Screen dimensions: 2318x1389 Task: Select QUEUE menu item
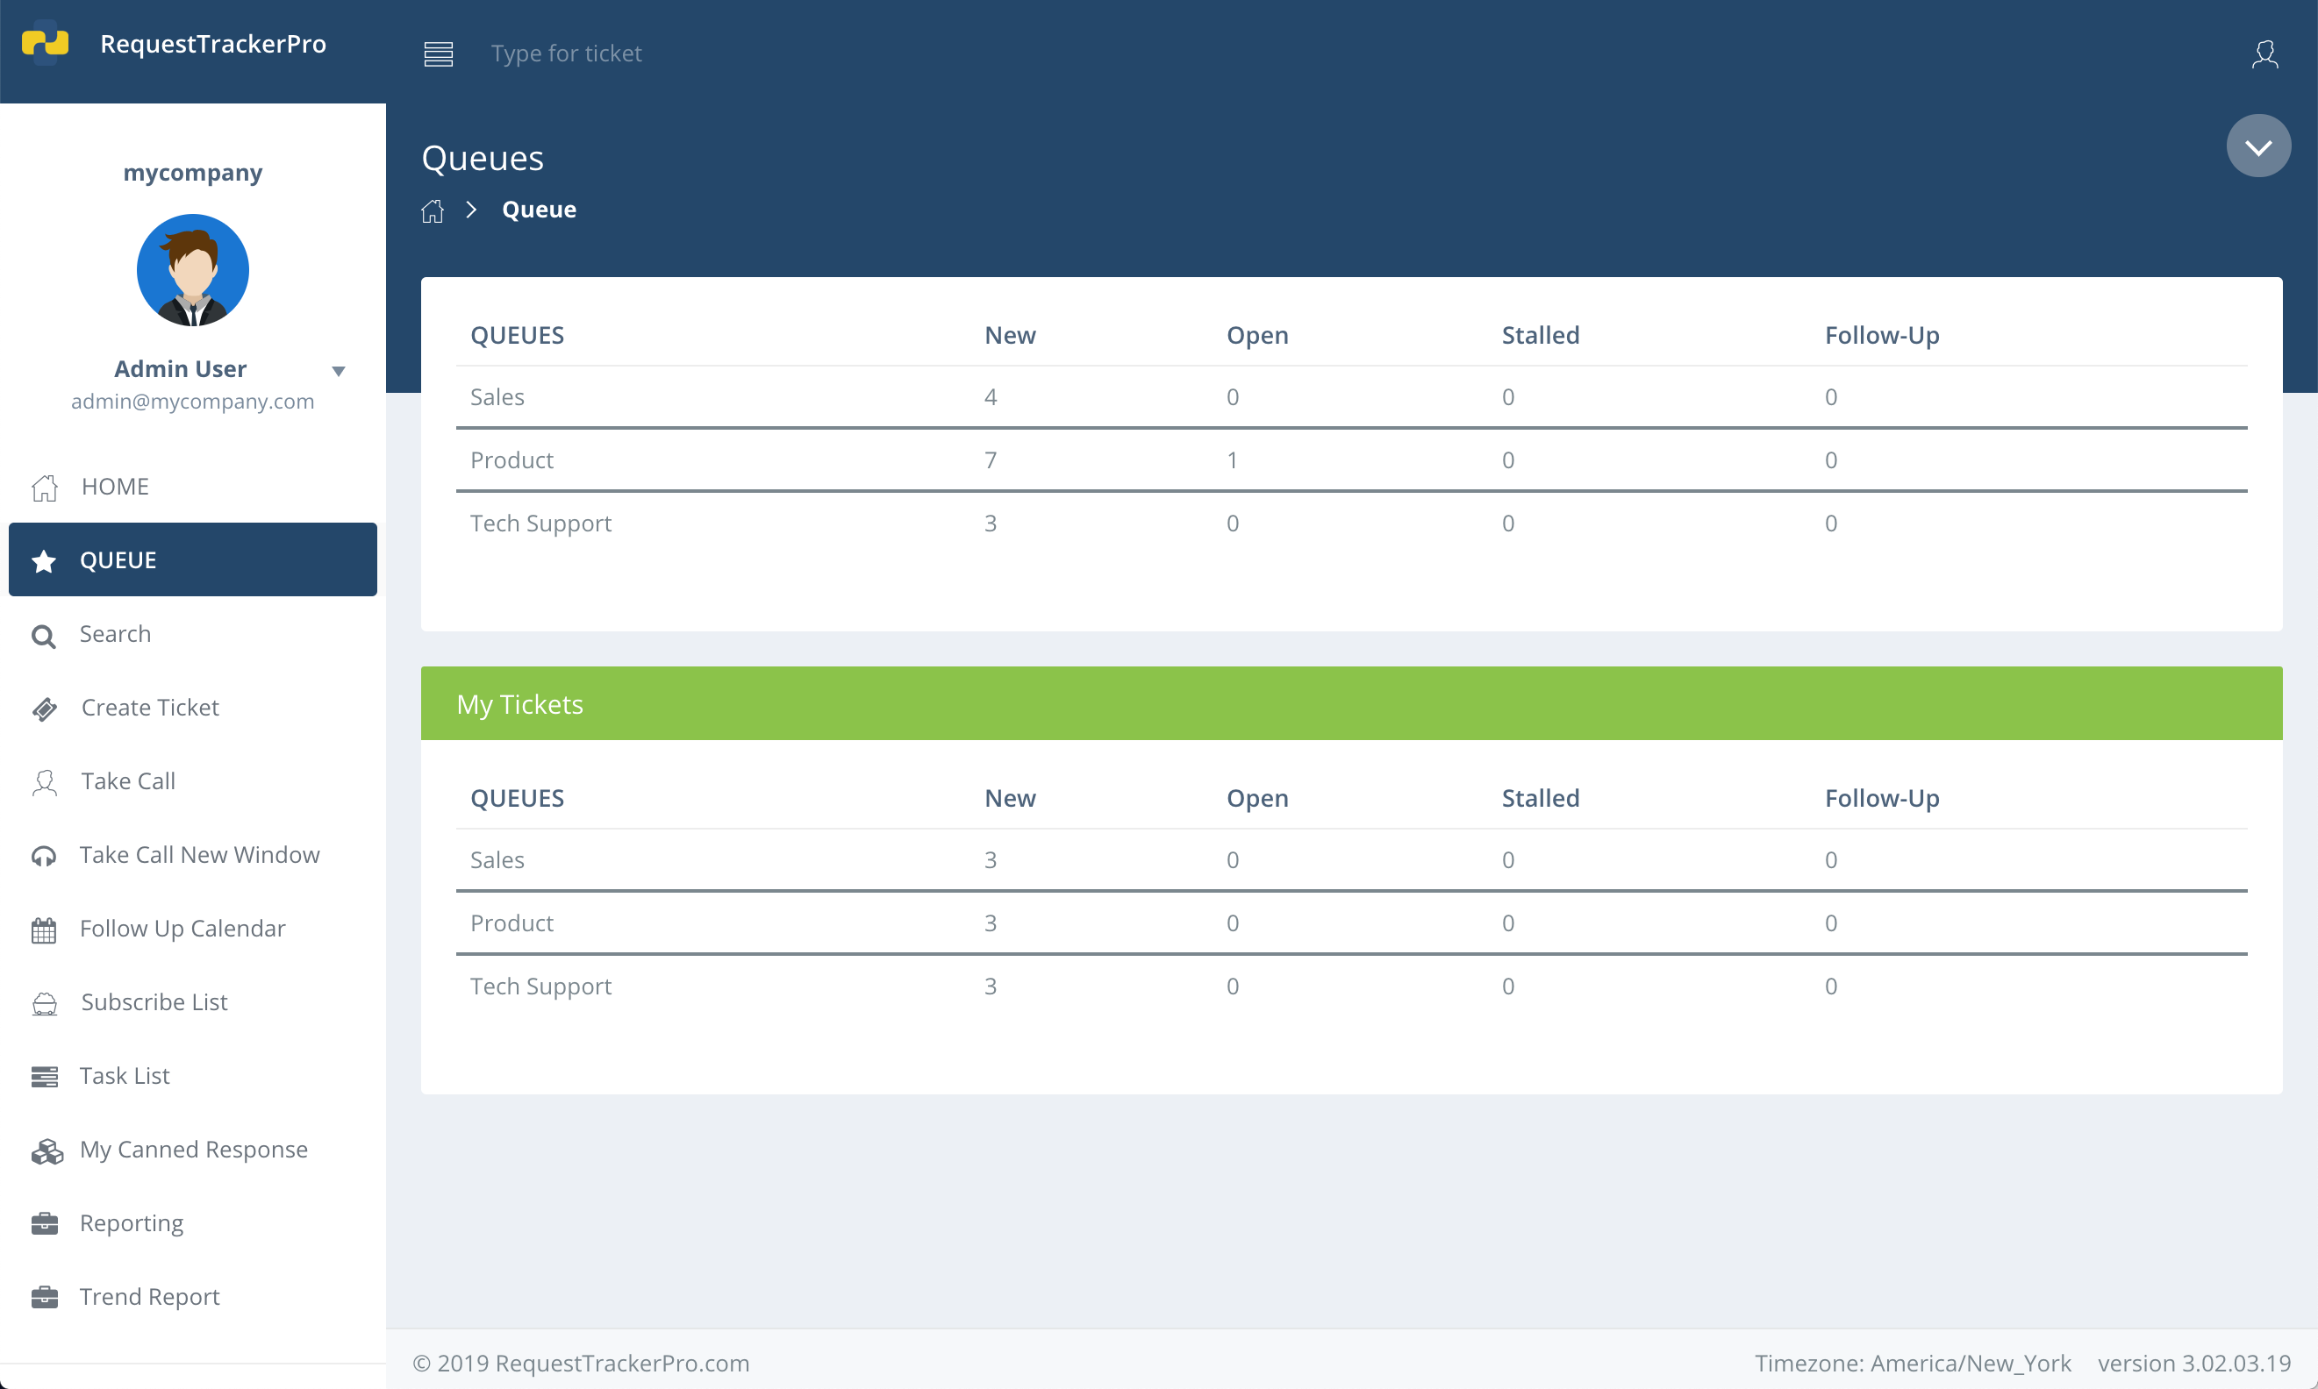tap(193, 559)
